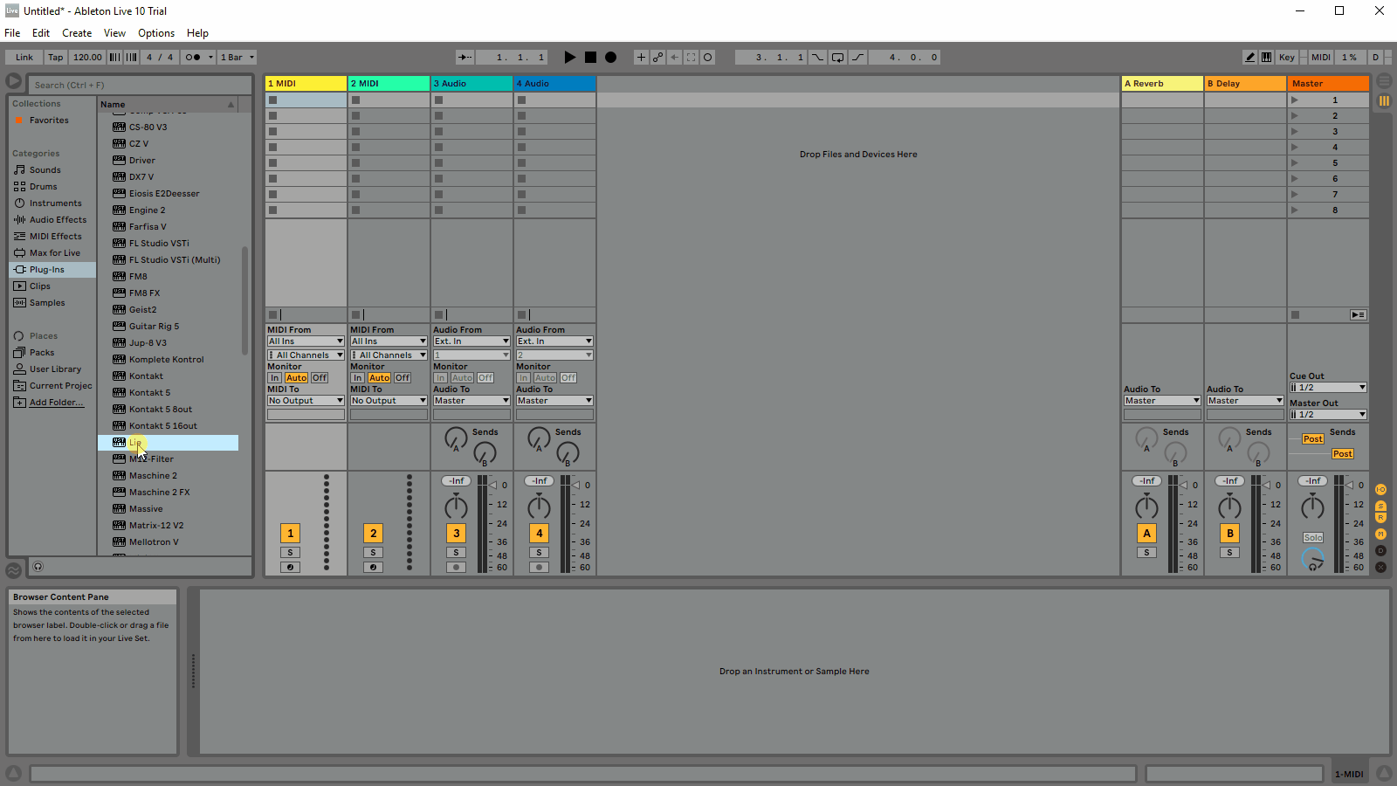Screen dimensions: 1397x786
Task: Open Cue Out 1/2 dropdown
Action: point(1328,388)
